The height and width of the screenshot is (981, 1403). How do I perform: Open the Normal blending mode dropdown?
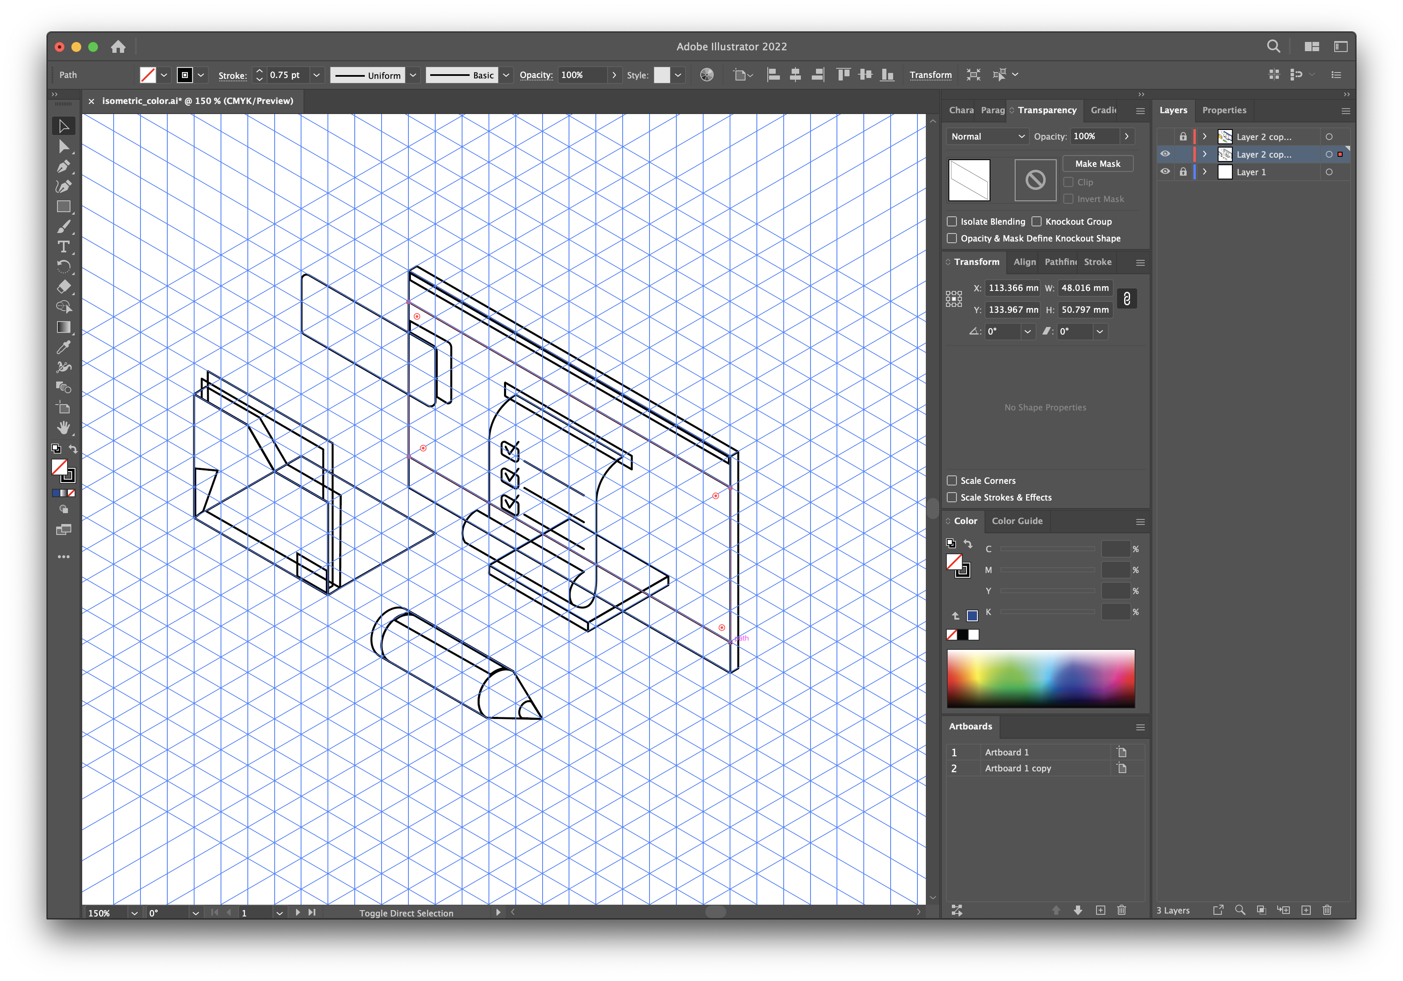[x=987, y=136]
